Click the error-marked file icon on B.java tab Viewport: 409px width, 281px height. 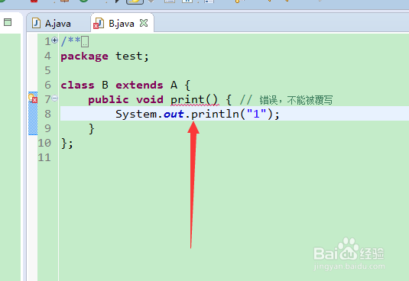(99, 24)
